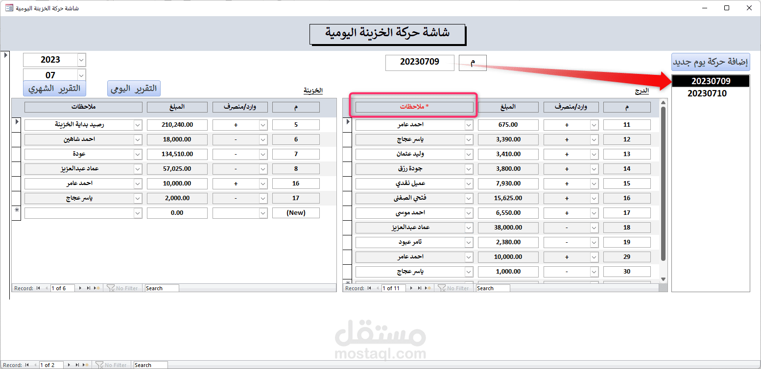Click the next record arrow on الدرج navigator

[411, 288]
